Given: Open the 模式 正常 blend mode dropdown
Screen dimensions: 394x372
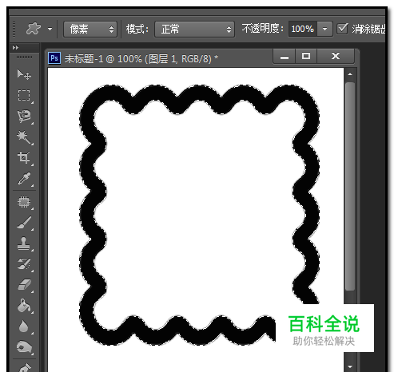Looking at the screenshot, I should [194, 29].
